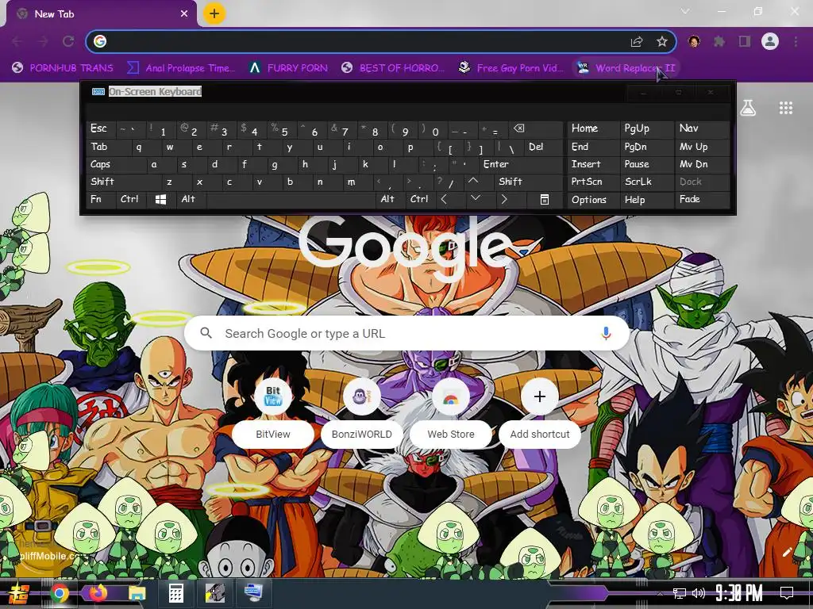Bookmark this tab with star icon
Image resolution: width=813 pixels, height=609 pixels.
point(661,41)
